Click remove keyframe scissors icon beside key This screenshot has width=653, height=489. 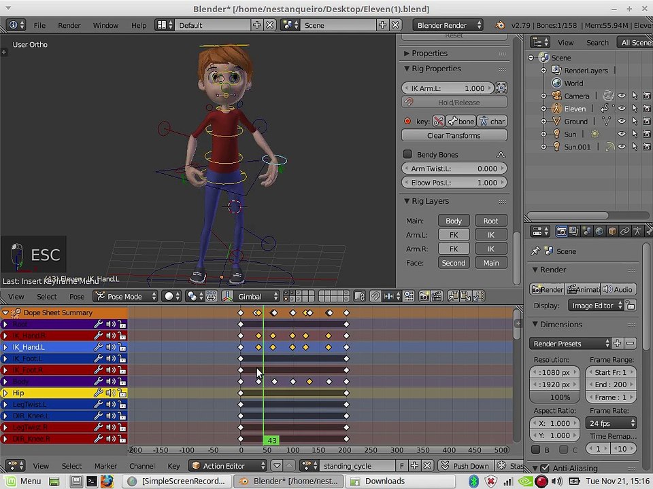click(439, 122)
